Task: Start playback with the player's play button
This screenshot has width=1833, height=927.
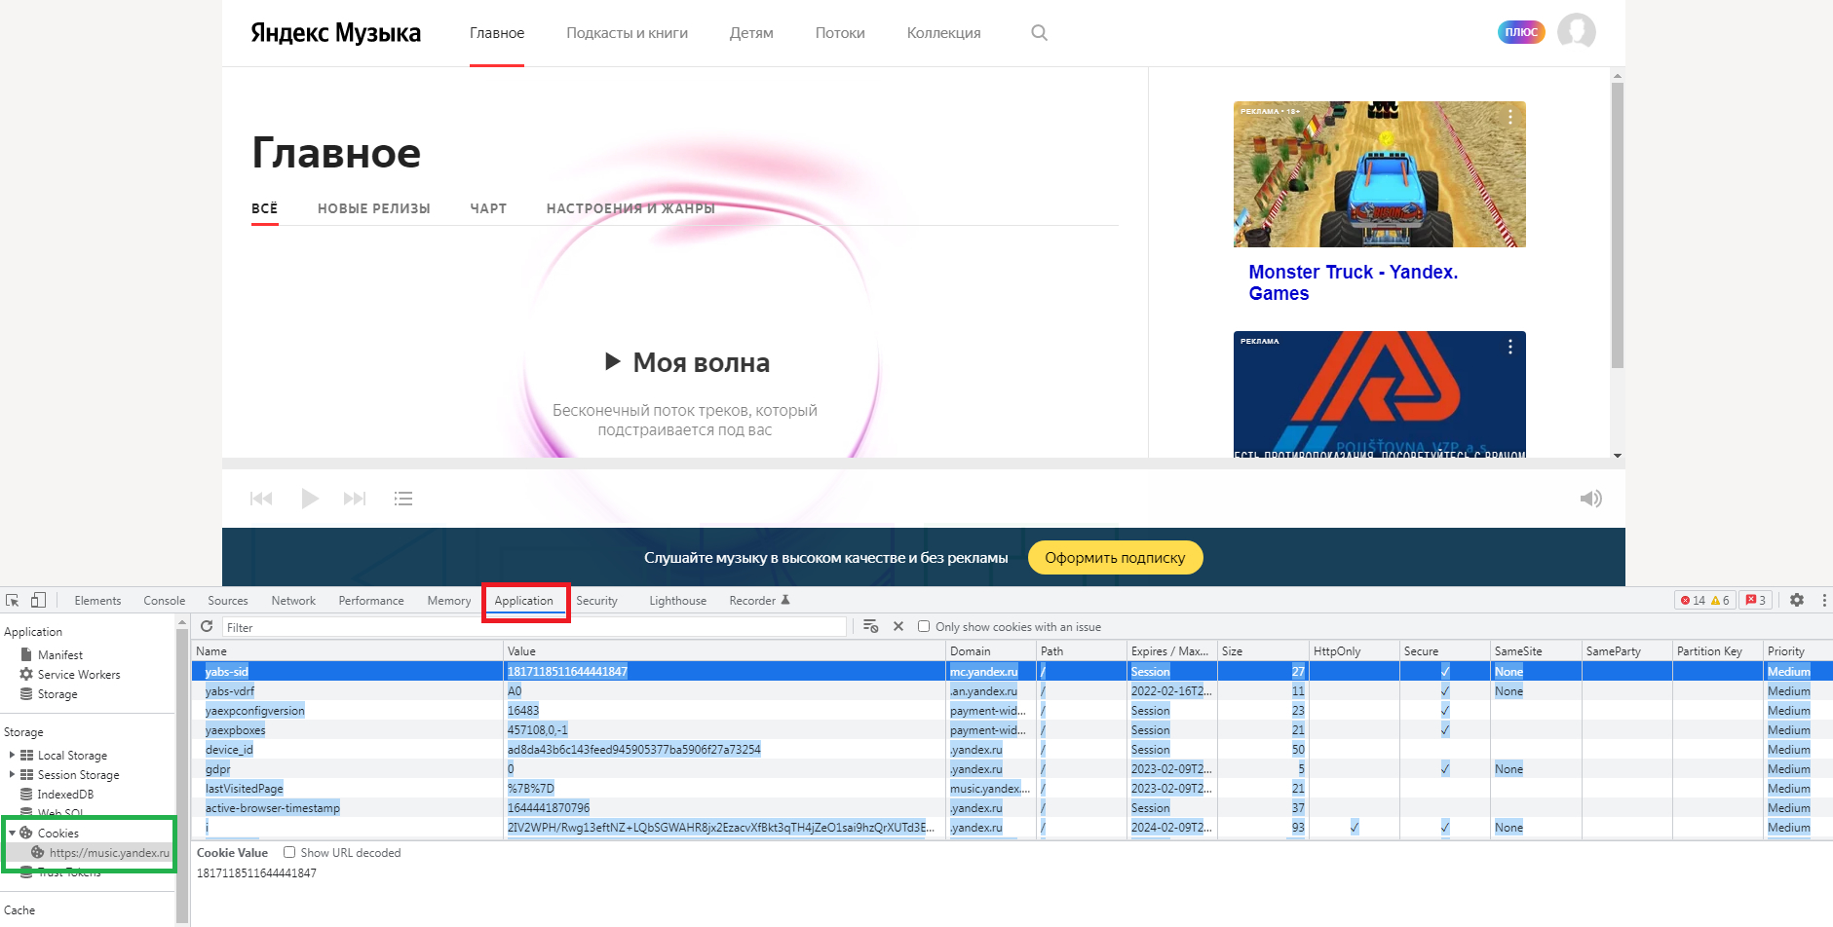Action: click(x=310, y=499)
